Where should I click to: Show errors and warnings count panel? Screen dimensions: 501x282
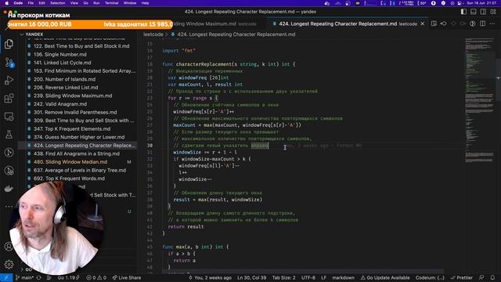point(96,277)
